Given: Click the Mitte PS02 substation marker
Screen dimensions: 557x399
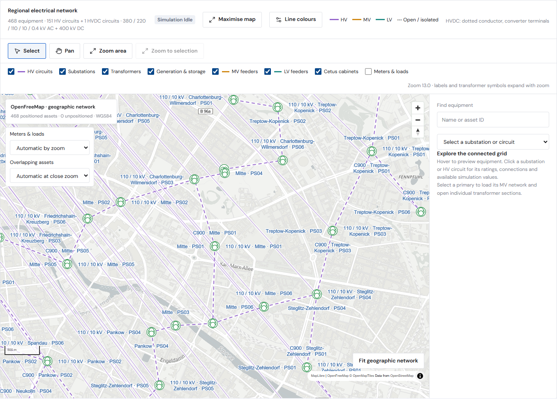Looking at the screenshot, I should pos(120,202).
